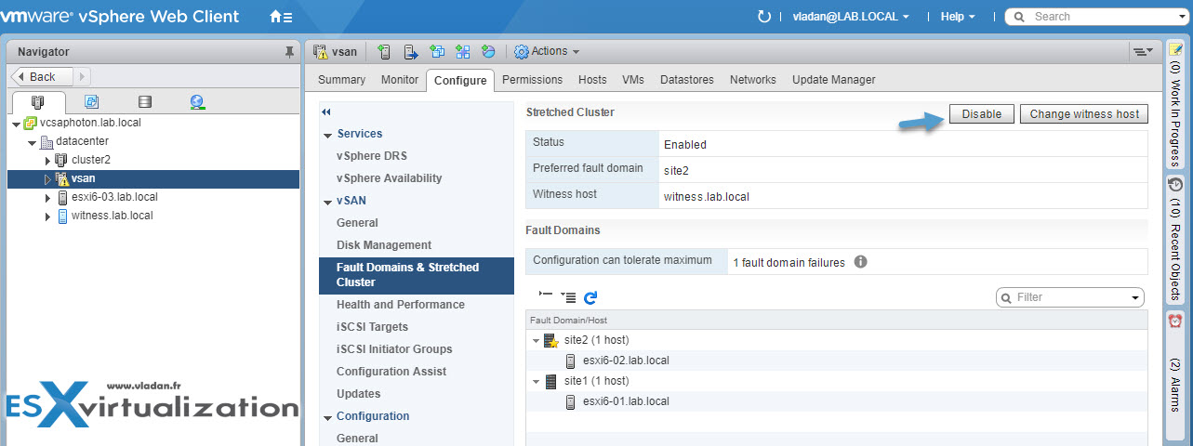The width and height of the screenshot is (1193, 446).
Task: Switch to Hosts and Clusters navigator view
Action: [x=38, y=102]
